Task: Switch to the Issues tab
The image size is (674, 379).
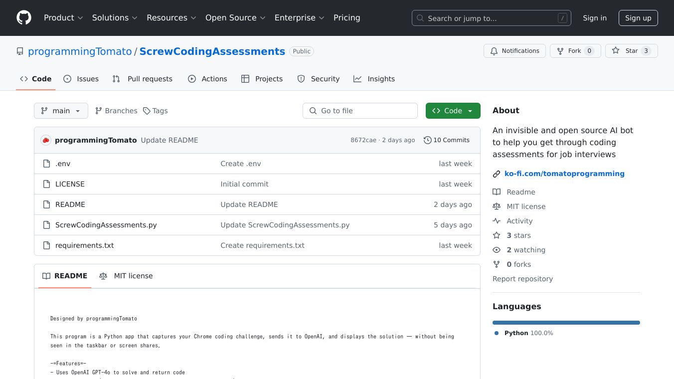Action: [81, 79]
